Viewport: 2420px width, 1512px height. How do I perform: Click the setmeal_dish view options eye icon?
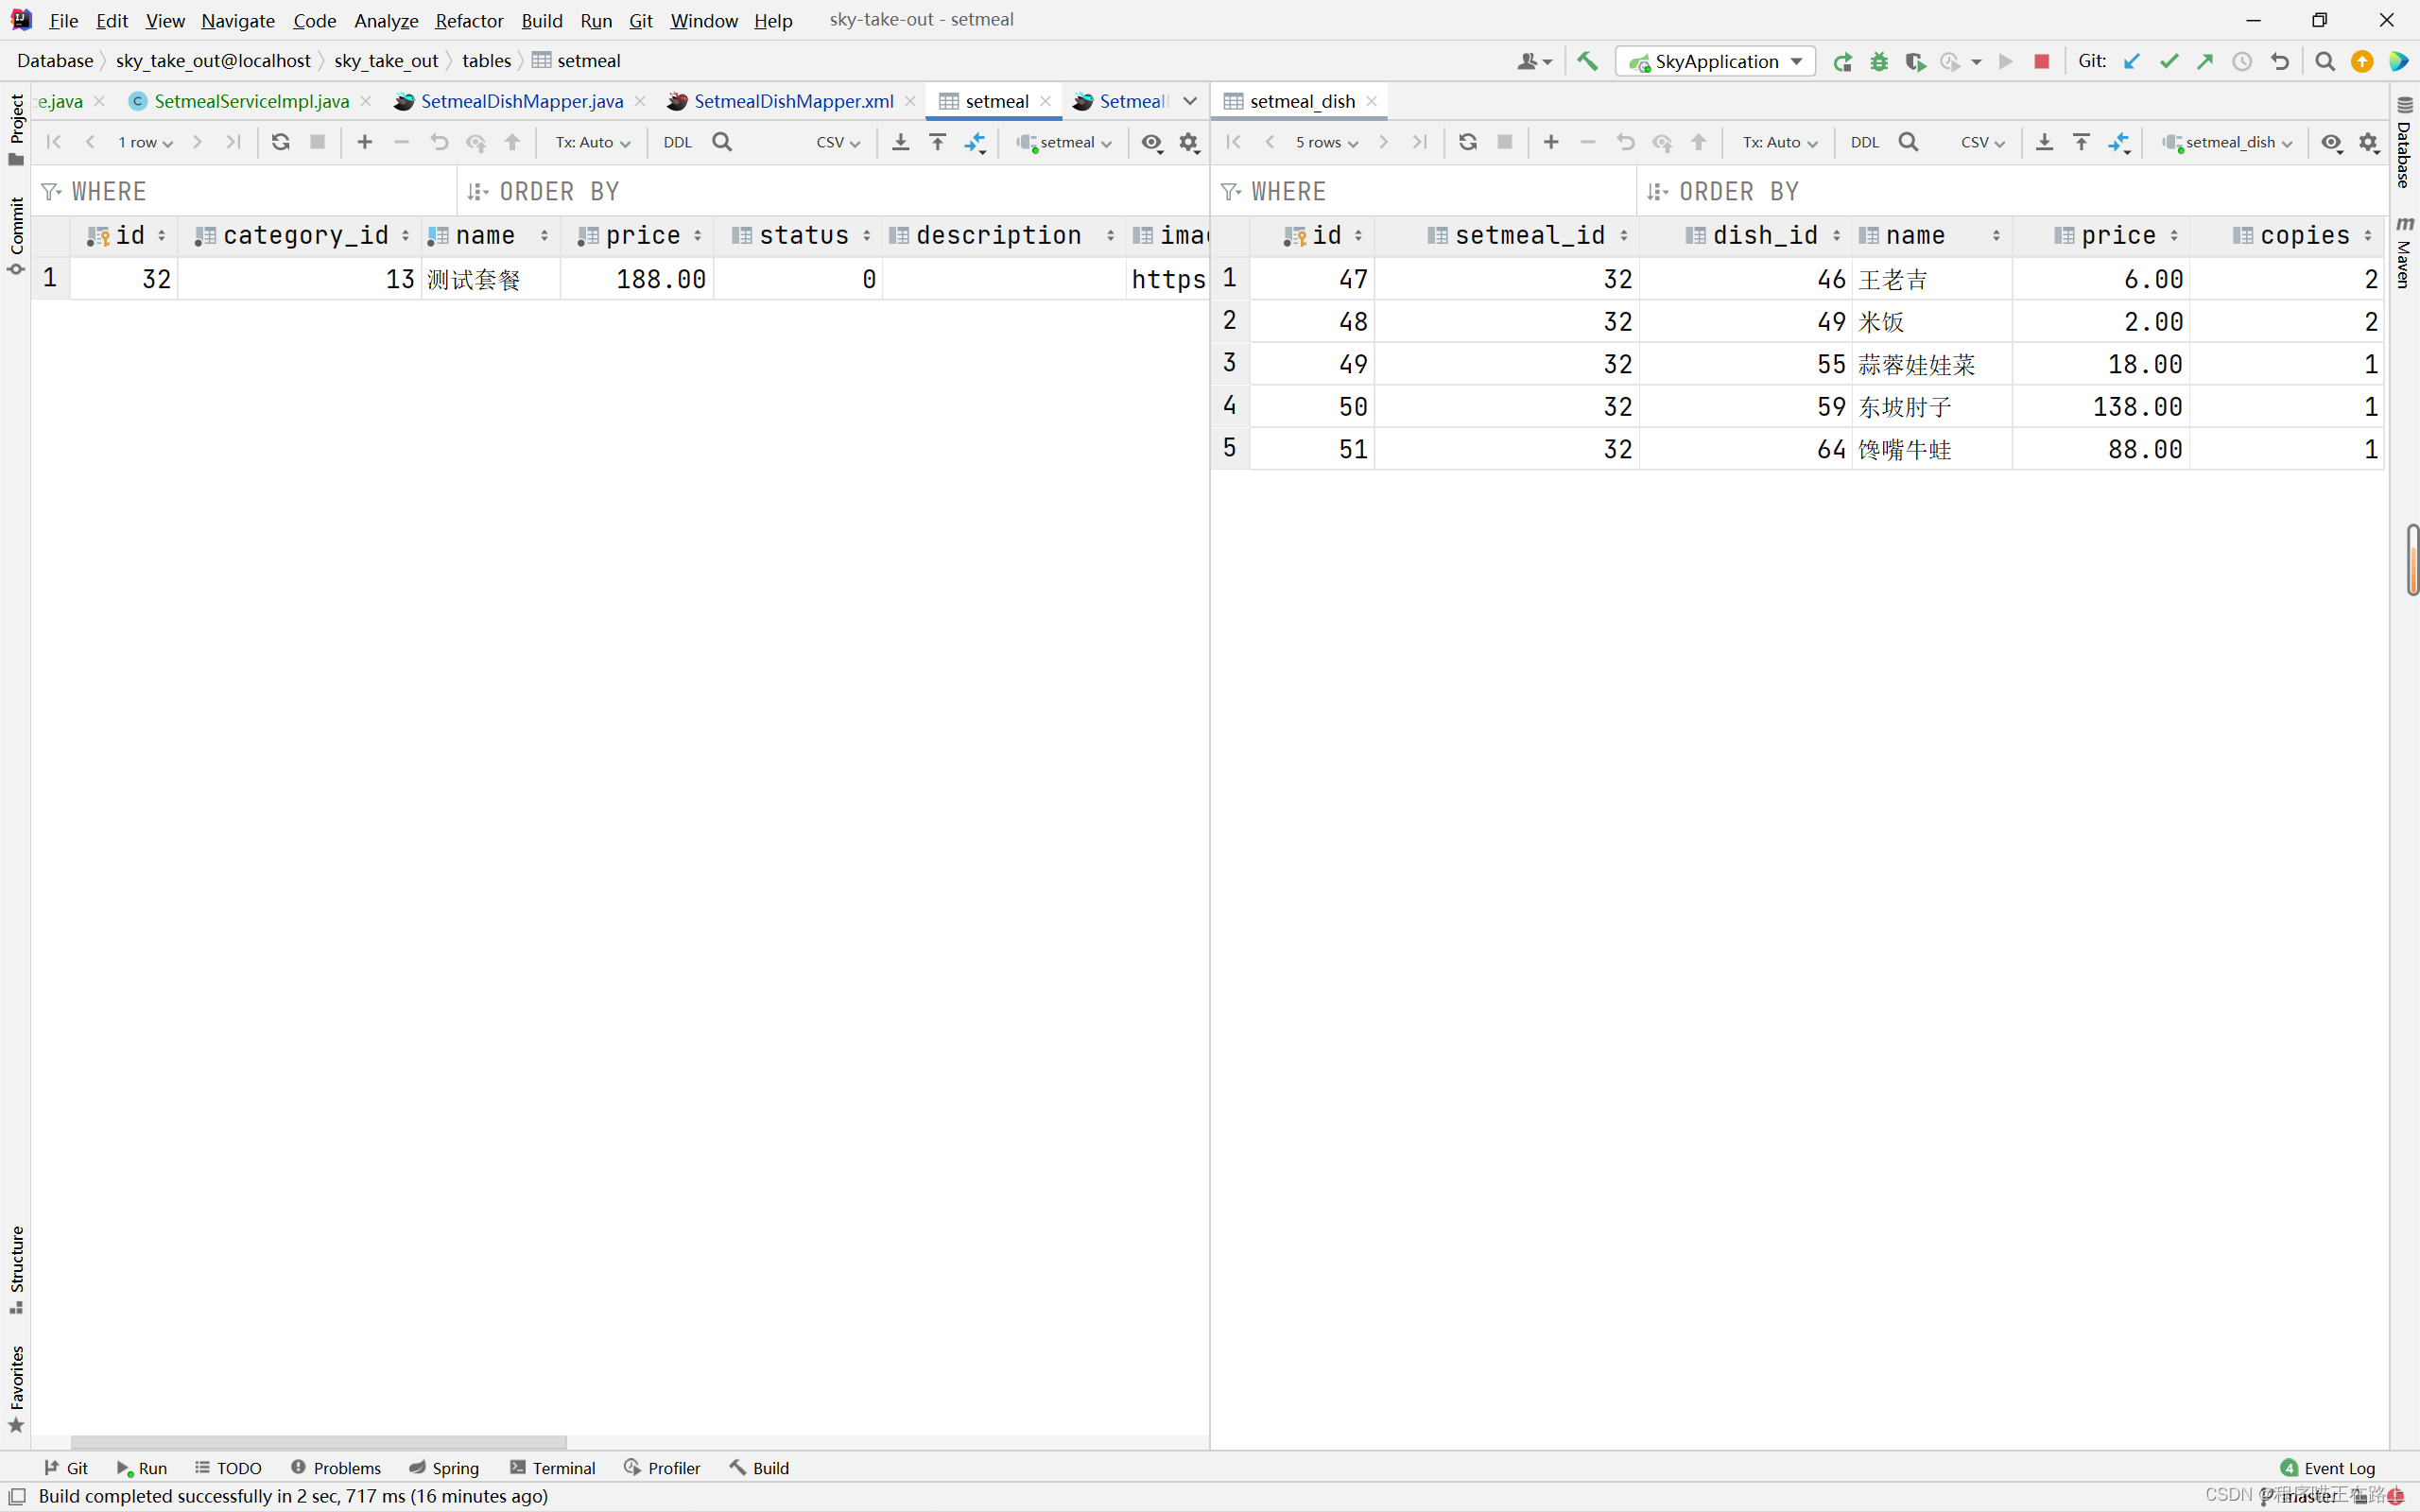[2331, 142]
